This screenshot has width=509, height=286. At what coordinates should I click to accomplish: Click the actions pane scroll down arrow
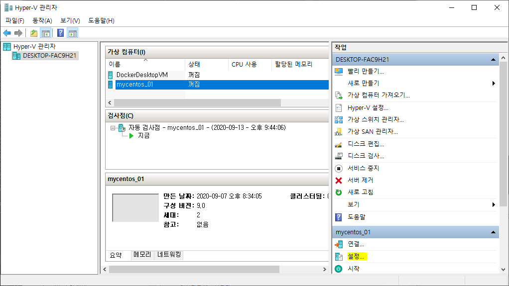pyautogui.click(x=503, y=270)
